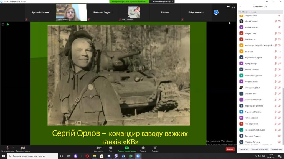Unmute microphone via Включить звук
Screen dimensions: 284x159
coord(7,149)
